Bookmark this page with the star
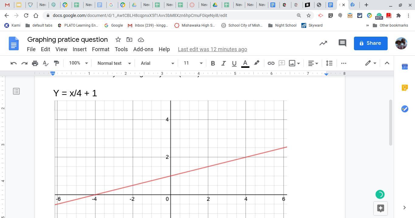The height and width of the screenshot is (218, 415). (309, 15)
